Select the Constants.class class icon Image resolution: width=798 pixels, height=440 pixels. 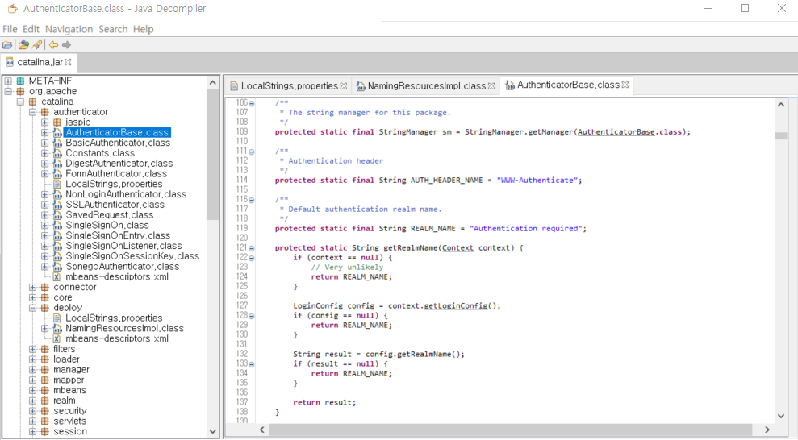(57, 153)
